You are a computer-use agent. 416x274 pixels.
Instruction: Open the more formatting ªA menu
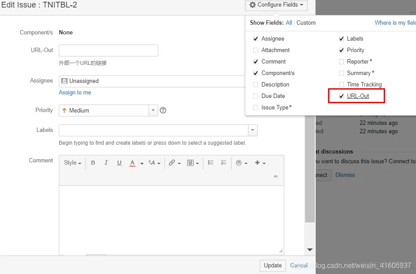coord(154,163)
